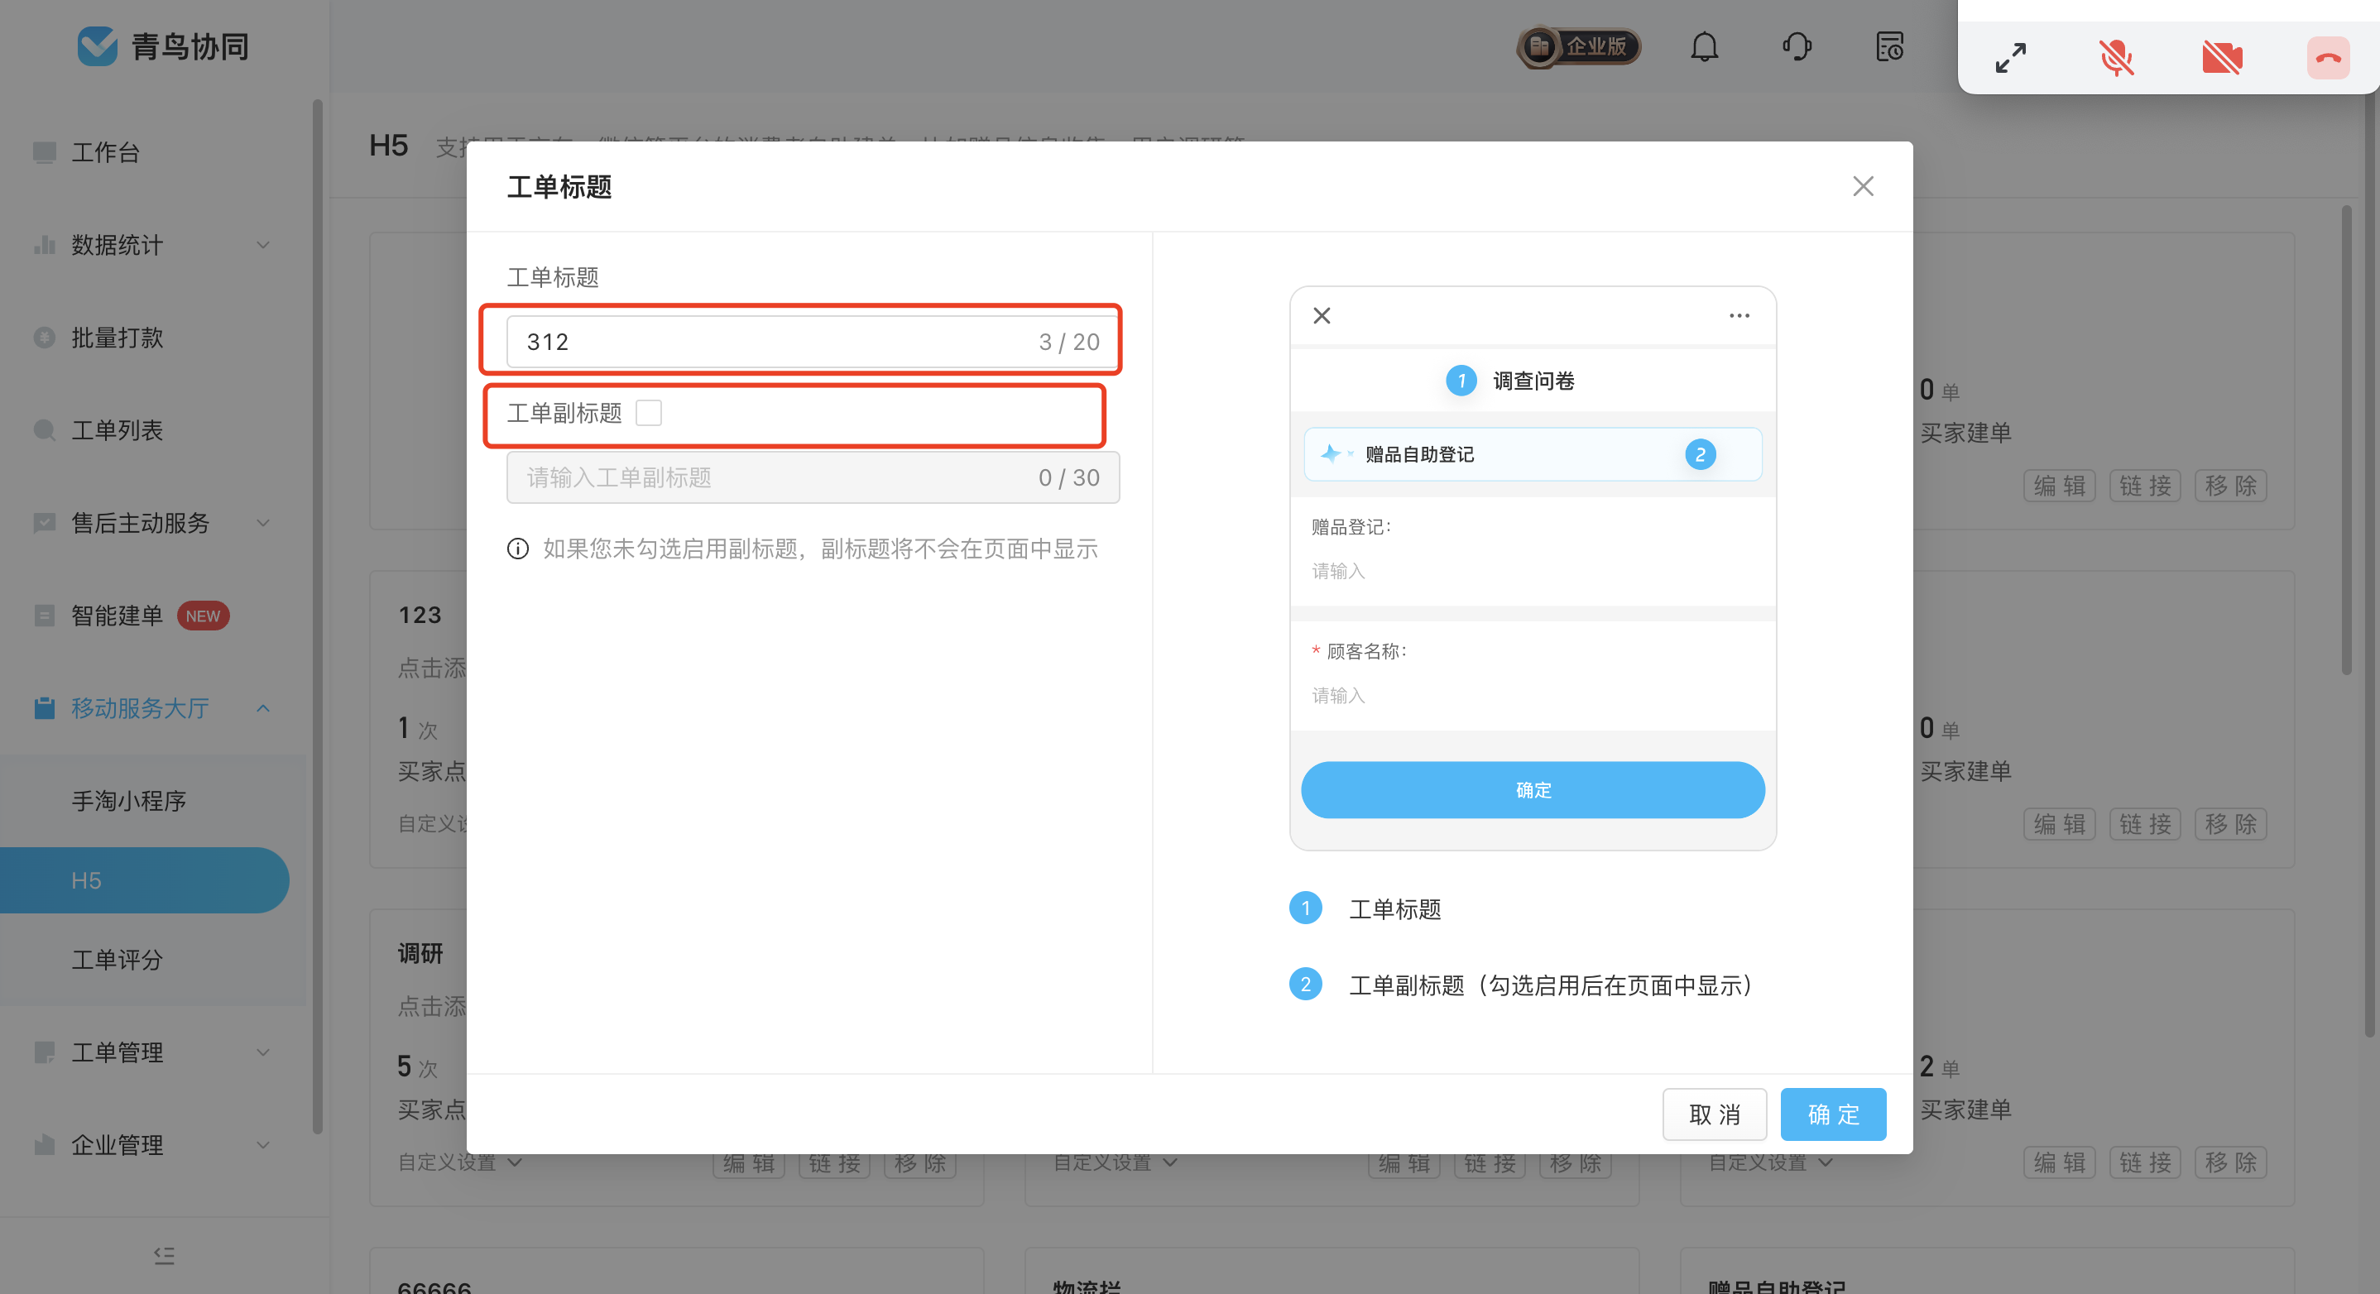The width and height of the screenshot is (2380, 1294).
Task: Click the 数据统计 chevron arrow
Action: pos(263,245)
